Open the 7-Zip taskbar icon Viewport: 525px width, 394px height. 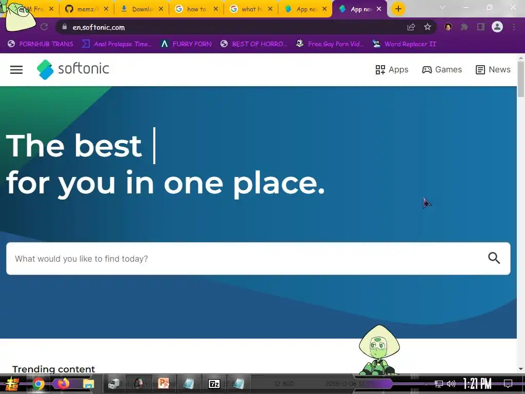[214, 384]
